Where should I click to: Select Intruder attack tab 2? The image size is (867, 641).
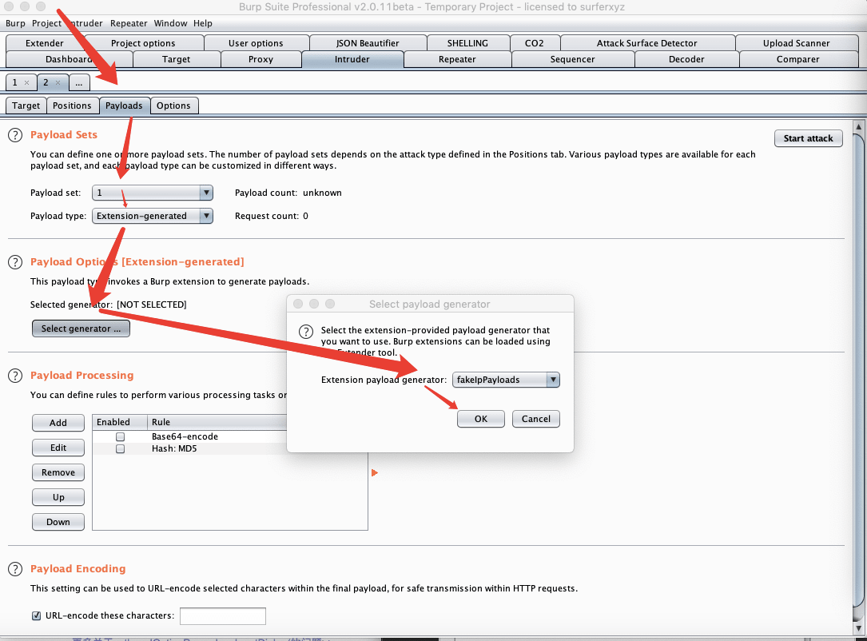point(46,82)
